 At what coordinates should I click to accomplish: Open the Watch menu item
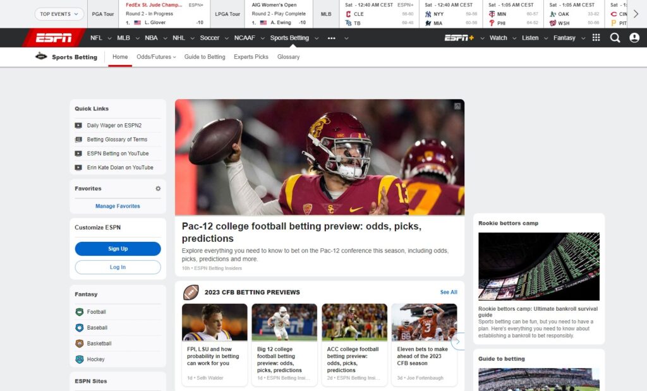[x=499, y=38]
